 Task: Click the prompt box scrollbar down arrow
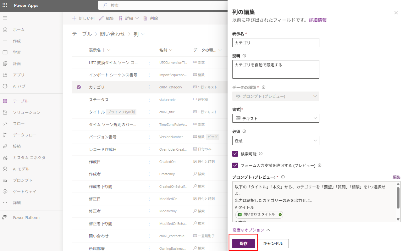[x=398, y=219]
